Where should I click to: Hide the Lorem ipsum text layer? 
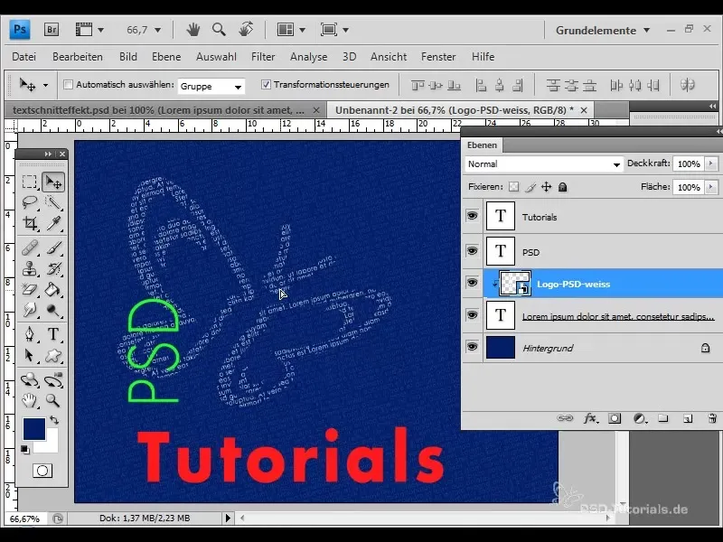472,314
